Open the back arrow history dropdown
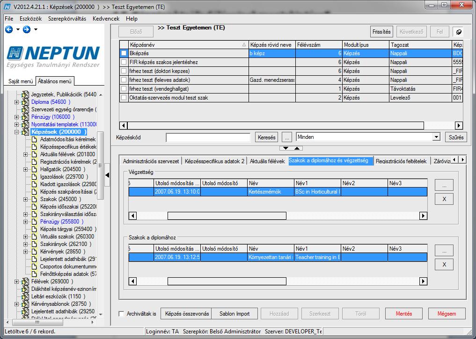 [x=18, y=29]
